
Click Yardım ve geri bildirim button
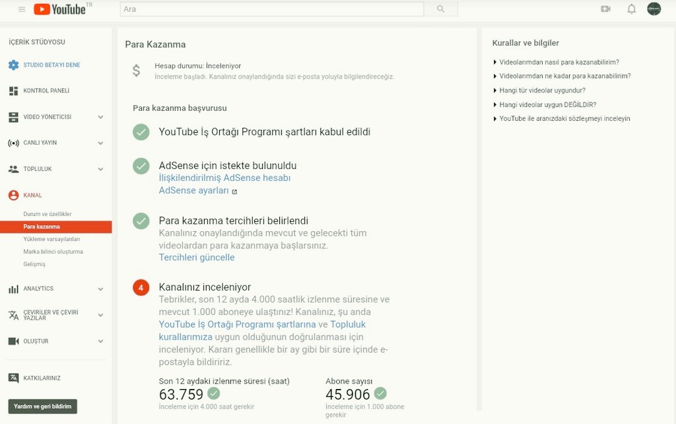pyautogui.click(x=43, y=406)
